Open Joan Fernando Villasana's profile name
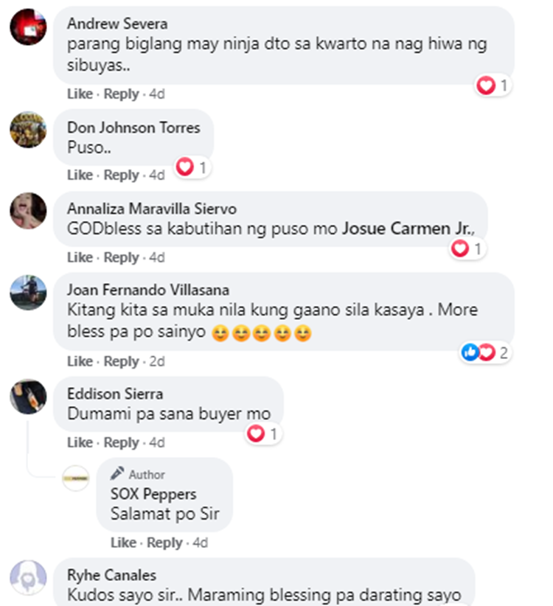Viewport: 553px width, 606px height. click(x=148, y=290)
